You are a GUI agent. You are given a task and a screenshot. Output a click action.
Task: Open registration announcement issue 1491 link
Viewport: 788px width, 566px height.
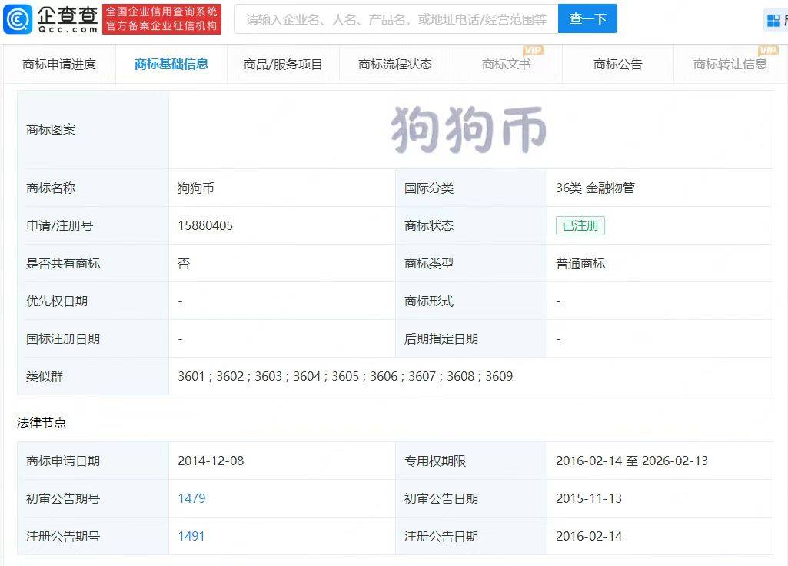click(191, 536)
